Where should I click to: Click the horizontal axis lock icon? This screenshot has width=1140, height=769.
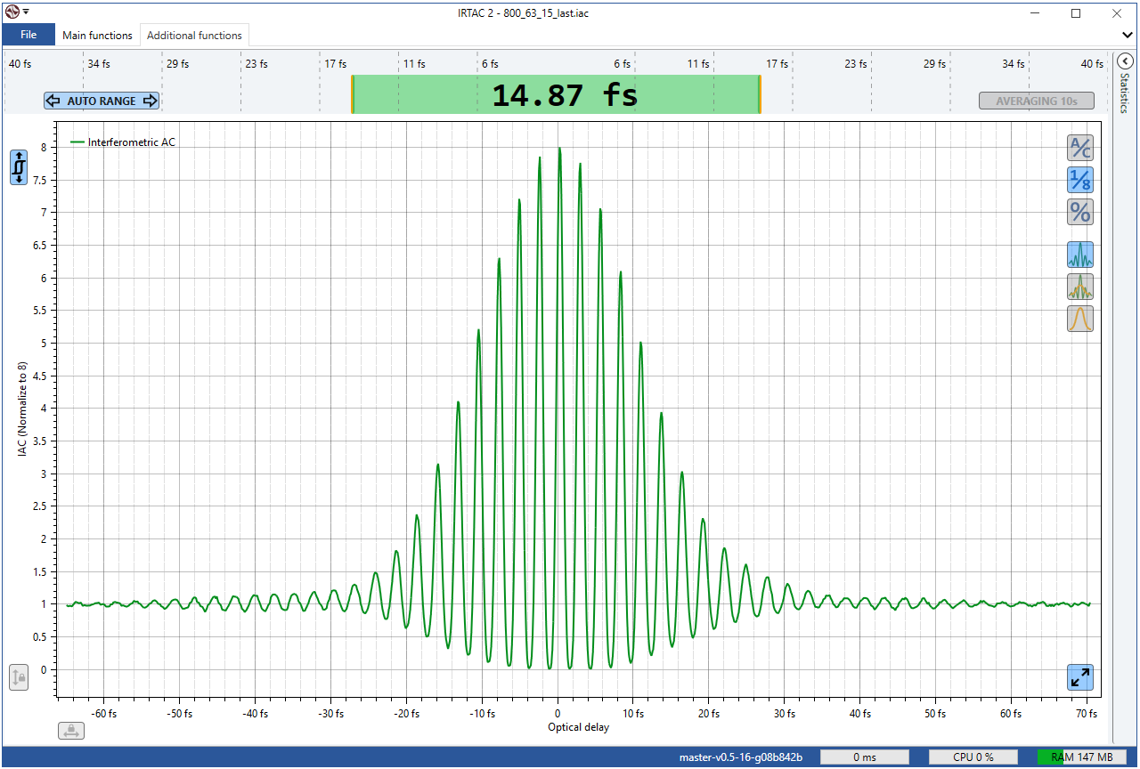[71, 731]
